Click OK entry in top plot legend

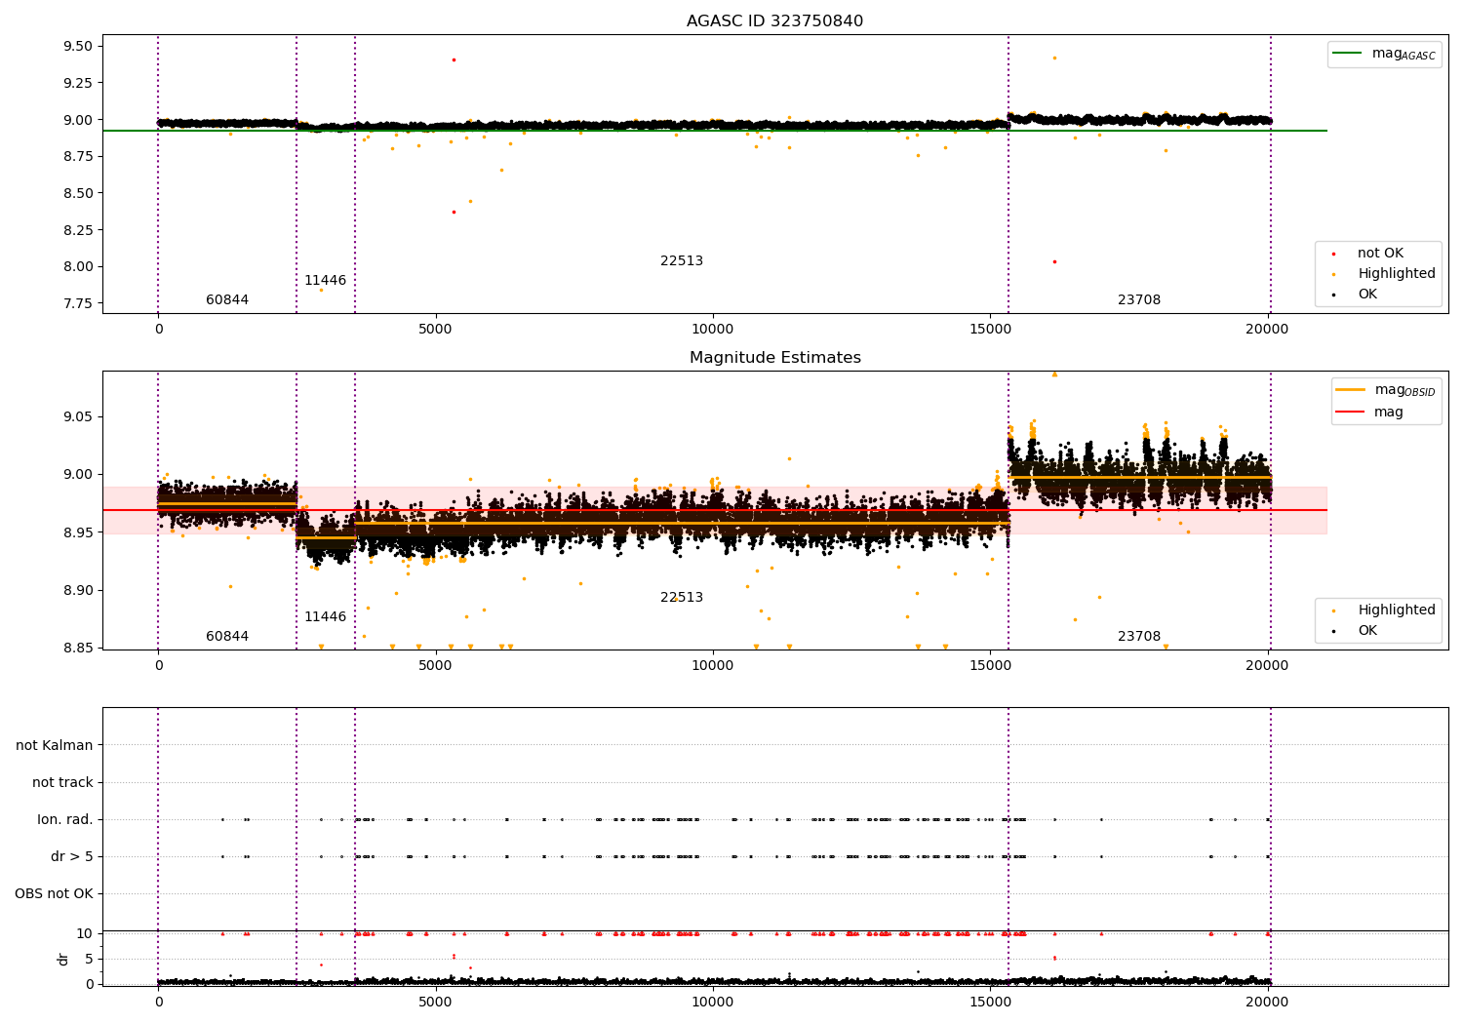(1367, 295)
